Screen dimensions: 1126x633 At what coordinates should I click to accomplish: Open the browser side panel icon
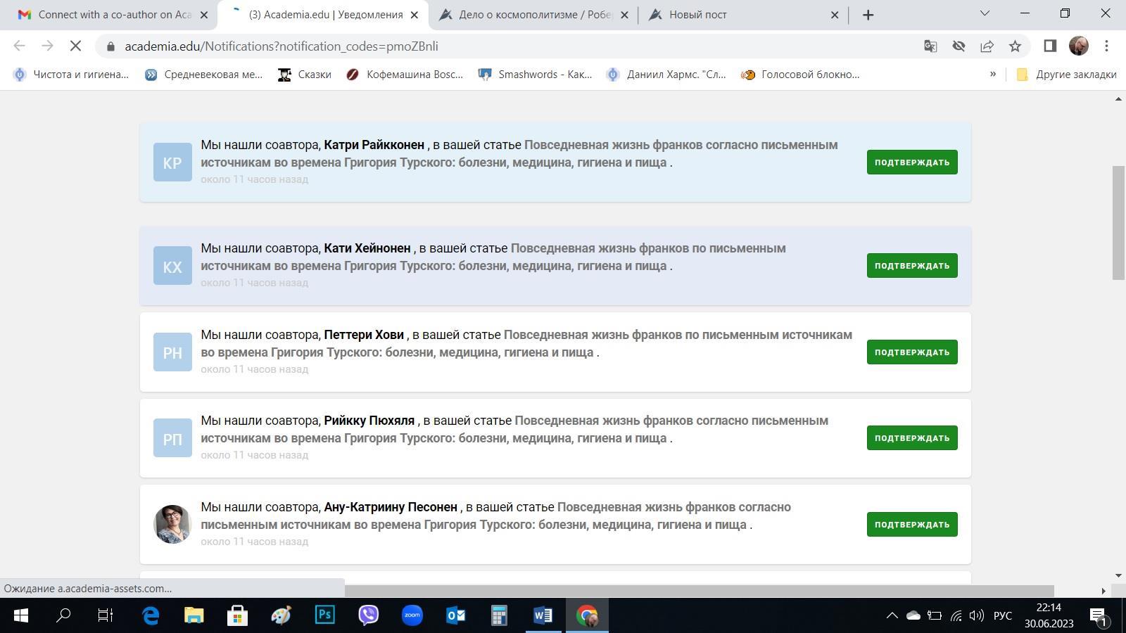pos(1050,46)
